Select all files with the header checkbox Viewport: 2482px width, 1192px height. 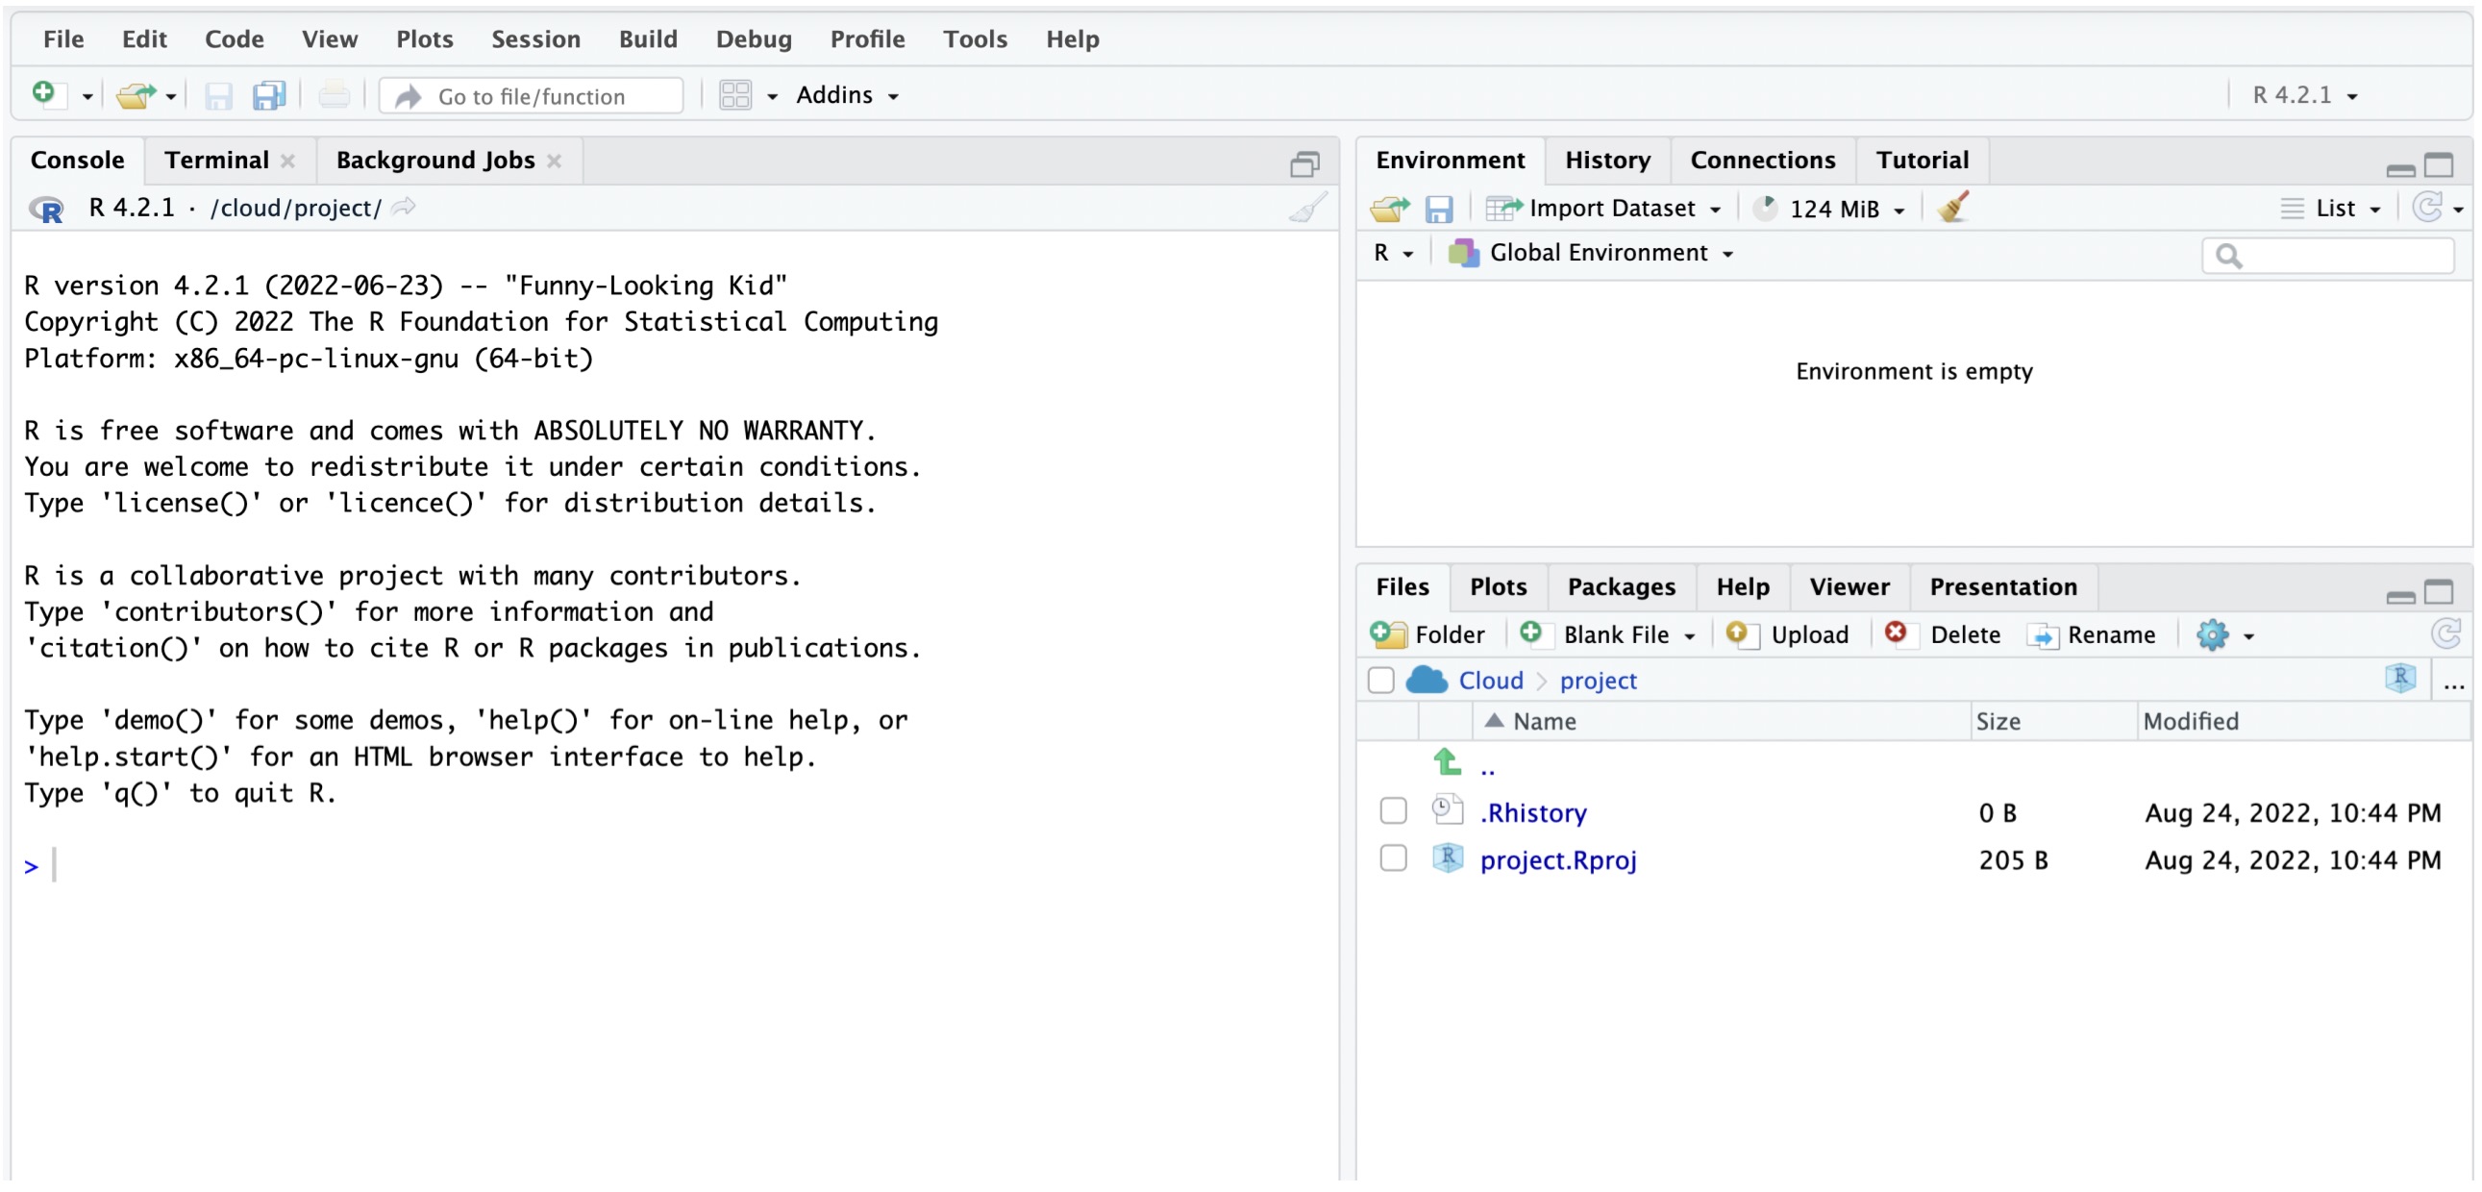(x=1379, y=680)
